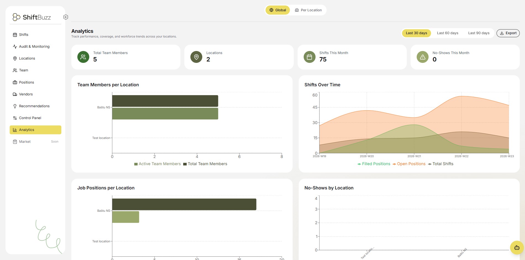The height and width of the screenshot is (260, 525).
Task: Click the Team people icon in sidebar
Action: point(15,70)
